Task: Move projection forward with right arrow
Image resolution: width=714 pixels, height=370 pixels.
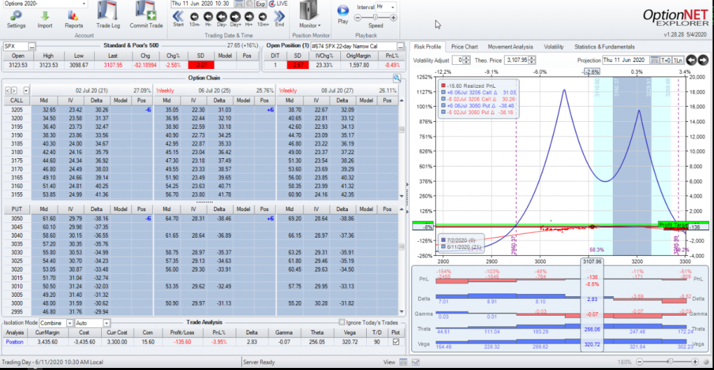Action: tap(703, 60)
